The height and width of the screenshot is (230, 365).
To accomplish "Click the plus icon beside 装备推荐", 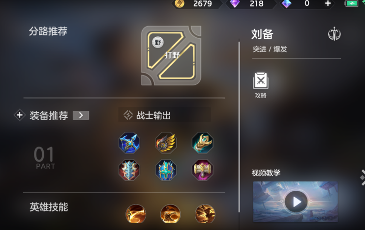I will pos(20,115).
